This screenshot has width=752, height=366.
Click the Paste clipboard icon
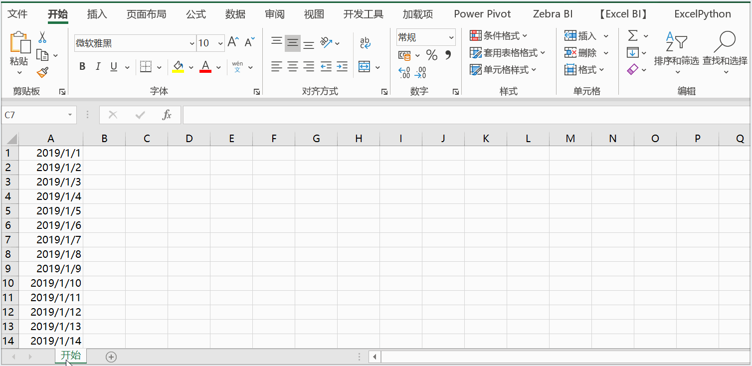pos(20,42)
